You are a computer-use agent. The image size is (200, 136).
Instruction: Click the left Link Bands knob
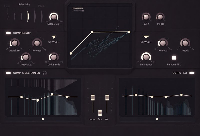[54, 57]
